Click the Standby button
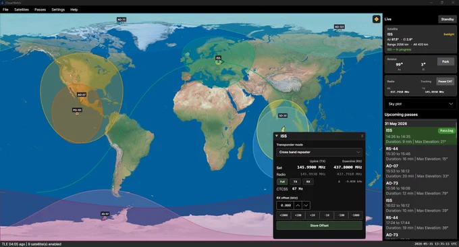The width and height of the screenshot is (459, 247). click(x=448, y=20)
